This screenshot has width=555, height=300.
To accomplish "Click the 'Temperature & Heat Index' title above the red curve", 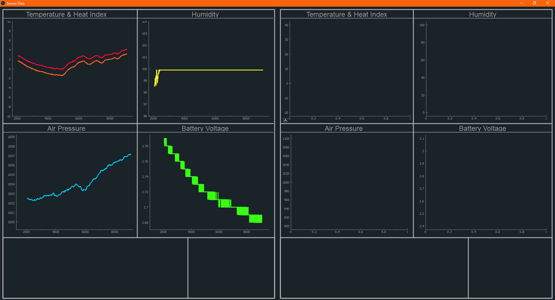I will coord(66,14).
